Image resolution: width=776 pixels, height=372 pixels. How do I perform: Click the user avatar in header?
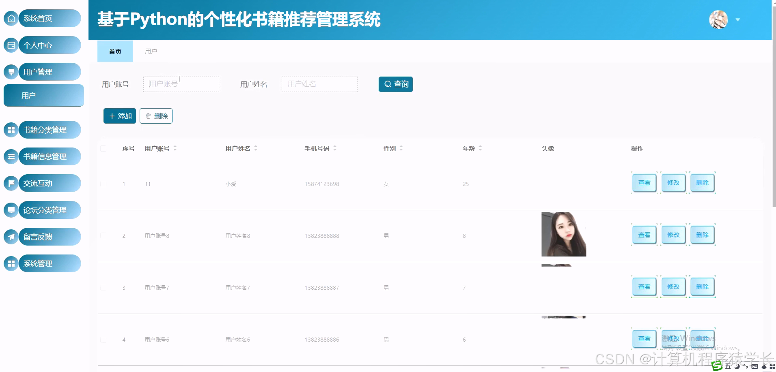point(718,19)
